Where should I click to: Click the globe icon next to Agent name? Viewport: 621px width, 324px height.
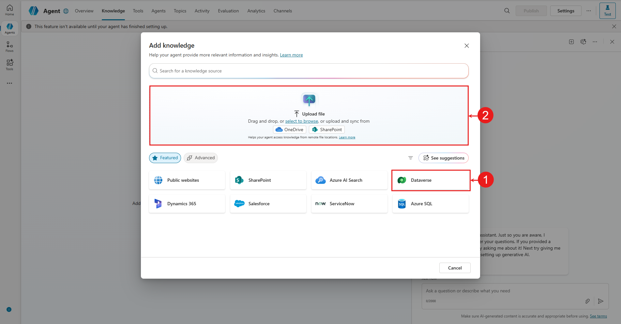click(66, 11)
